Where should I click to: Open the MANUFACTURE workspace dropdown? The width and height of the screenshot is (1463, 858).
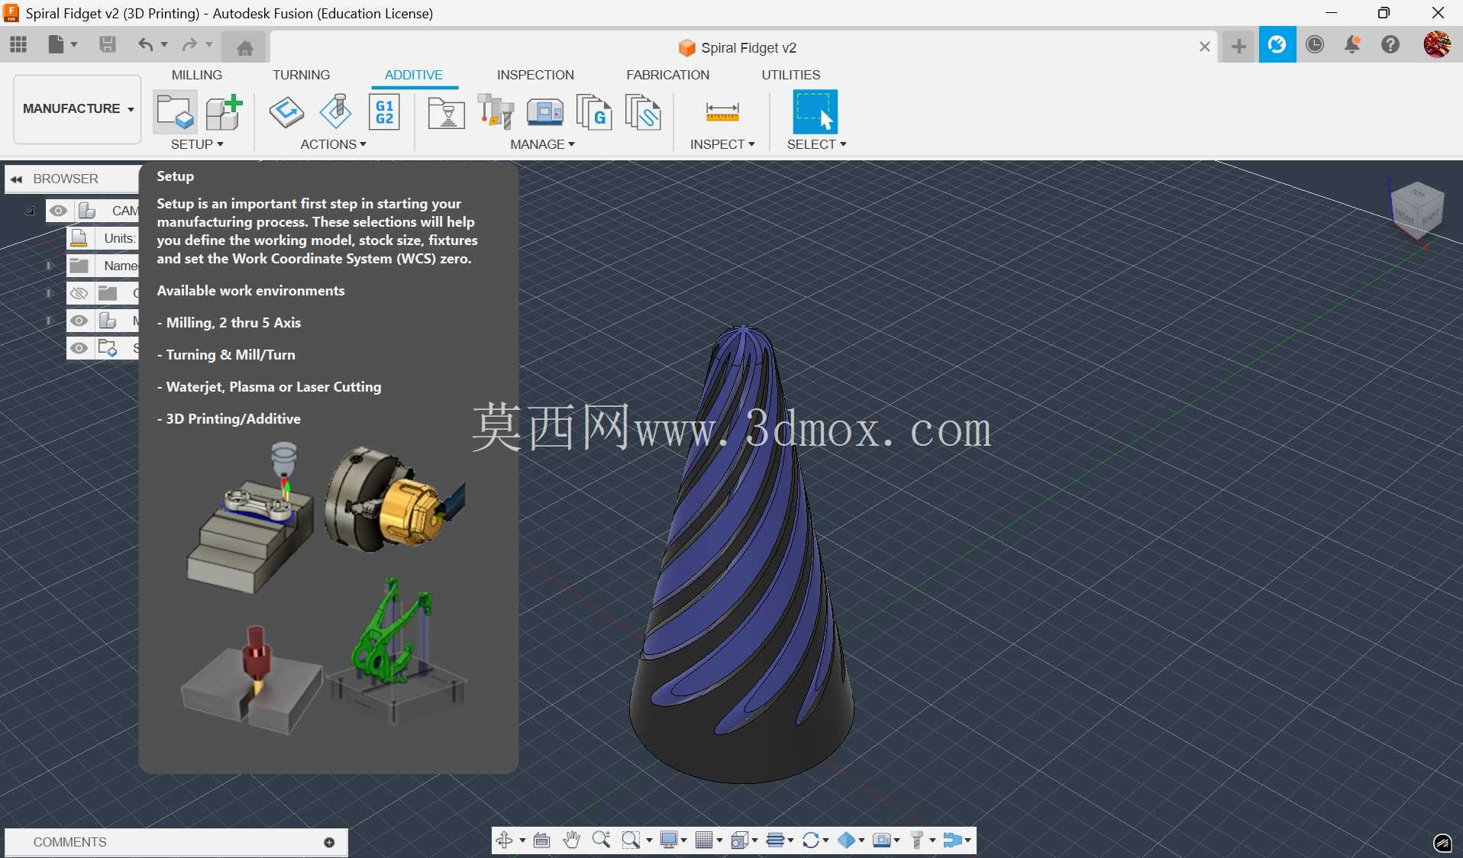tap(78, 108)
